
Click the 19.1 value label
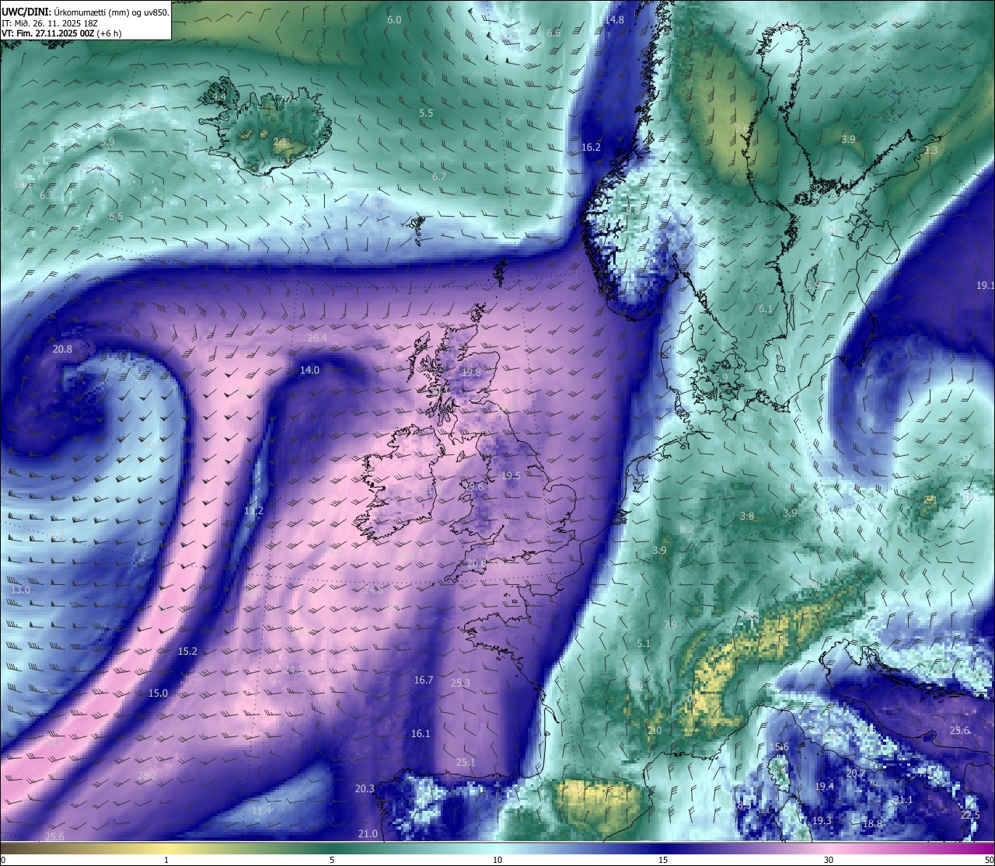tap(985, 285)
